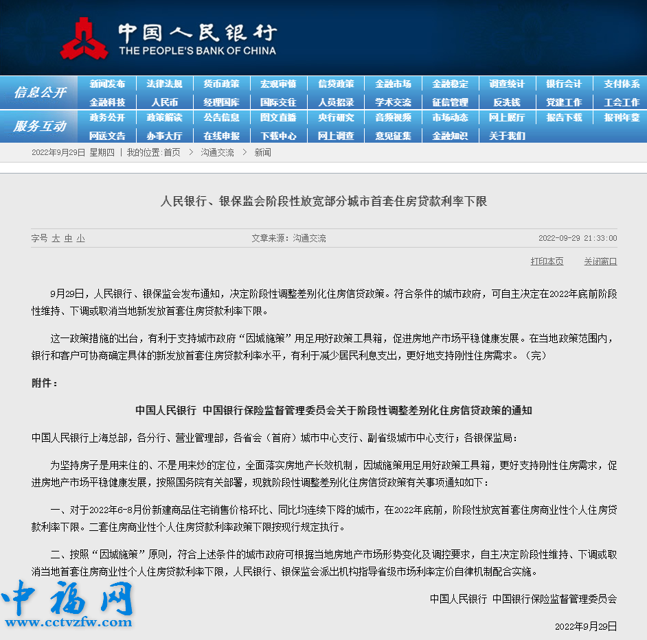Viewport: 647px width, 640px height.
Task: Click the signature line 中国人民银行 中国银行保险监督管理委员会
Action: [x=523, y=599]
